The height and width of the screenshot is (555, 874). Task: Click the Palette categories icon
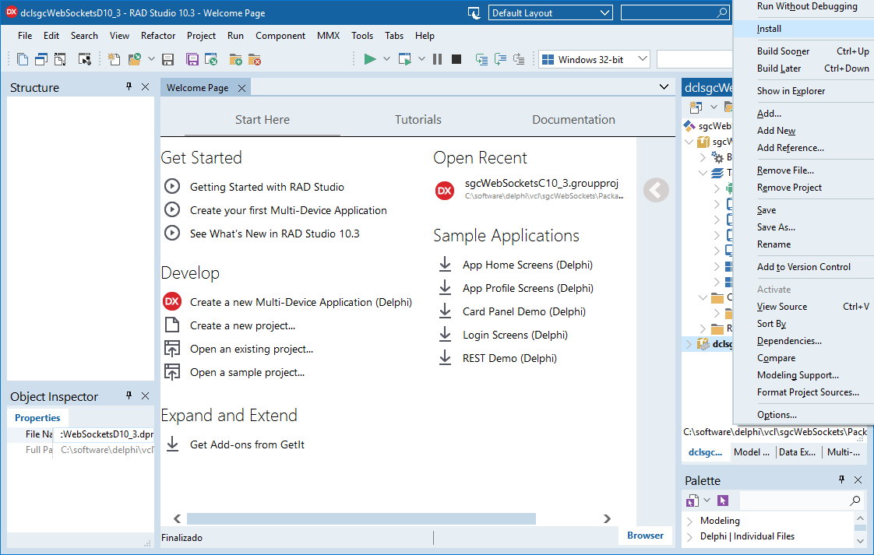[693, 501]
